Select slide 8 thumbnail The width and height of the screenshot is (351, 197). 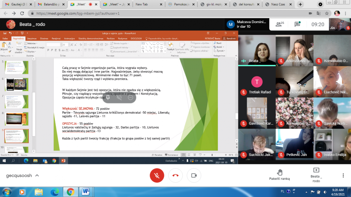[x=16, y=119]
